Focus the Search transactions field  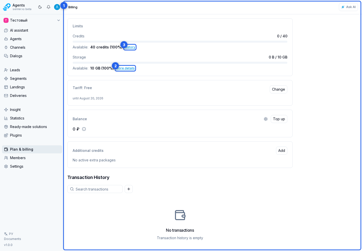(x=95, y=189)
